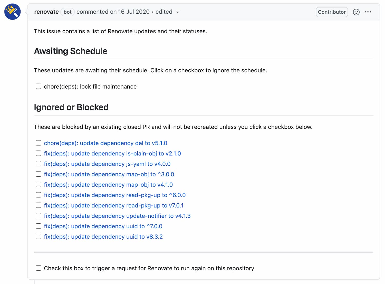Open the emoji reaction picker
This screenshot has width=385, height=284.
356,12
